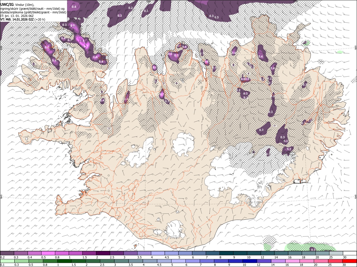This screenshot has width=357, height=267.
Task: Pick the crimson 25 swatch in lower scale
Action: coord(335,261)
